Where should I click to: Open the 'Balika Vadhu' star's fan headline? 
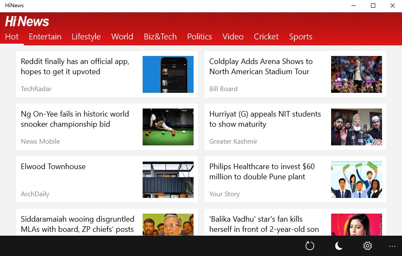click(x=264, y=224)
